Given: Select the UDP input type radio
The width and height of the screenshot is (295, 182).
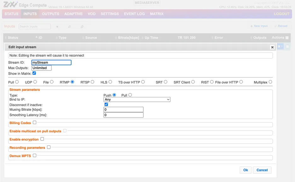Looking at the screenshot, I should pos(35,82).
